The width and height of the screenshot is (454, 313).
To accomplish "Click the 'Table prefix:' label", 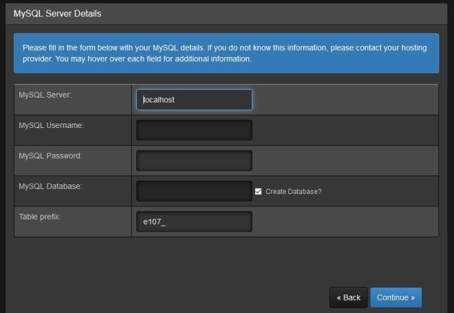I will pyautogui.click(x=40, y=217).
